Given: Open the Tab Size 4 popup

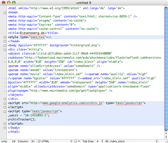Looking at the screenshot, I should [92, 141].
